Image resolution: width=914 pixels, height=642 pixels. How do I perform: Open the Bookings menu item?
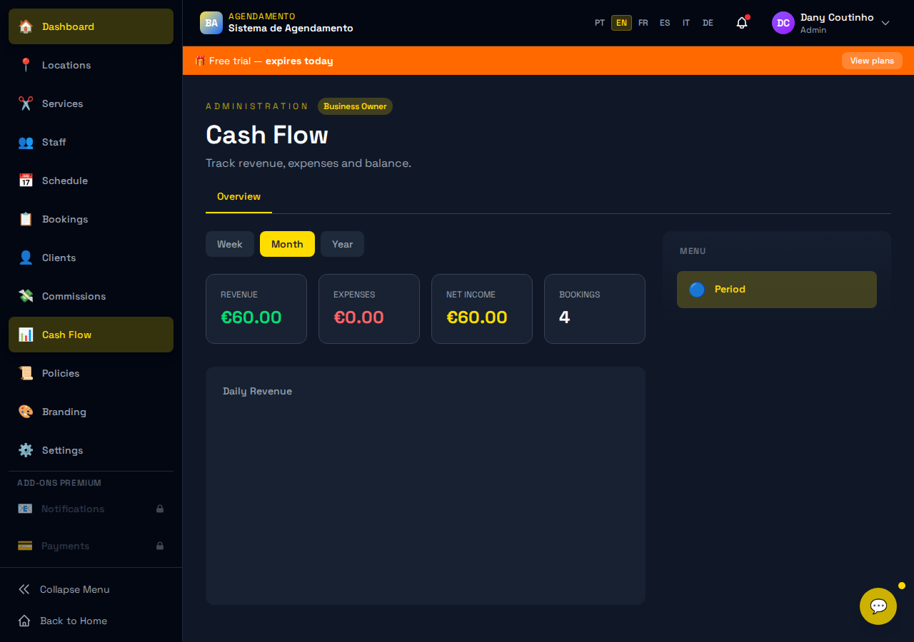[91, 219]
